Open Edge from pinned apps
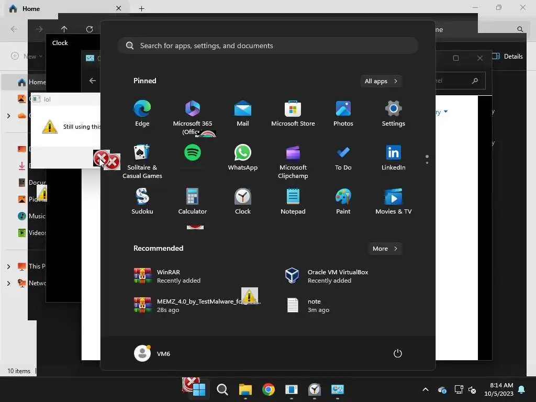536x402 pixels. (x=142, y=114)
